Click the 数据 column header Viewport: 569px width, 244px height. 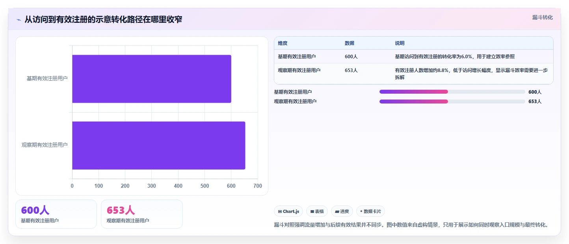click(x=350, y=43)
